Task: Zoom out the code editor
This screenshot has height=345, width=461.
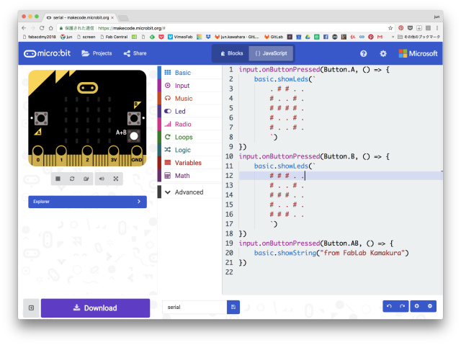Action: [x=430, y=306]
